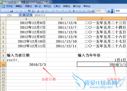127x91 pixels.
Task: Open the 100% zoom dropdown
Action: [x=105, y=11]
